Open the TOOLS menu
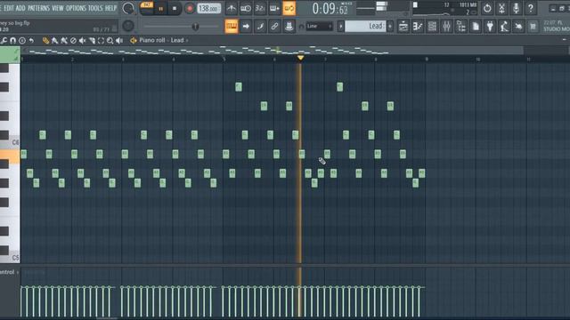 [95, 8]
